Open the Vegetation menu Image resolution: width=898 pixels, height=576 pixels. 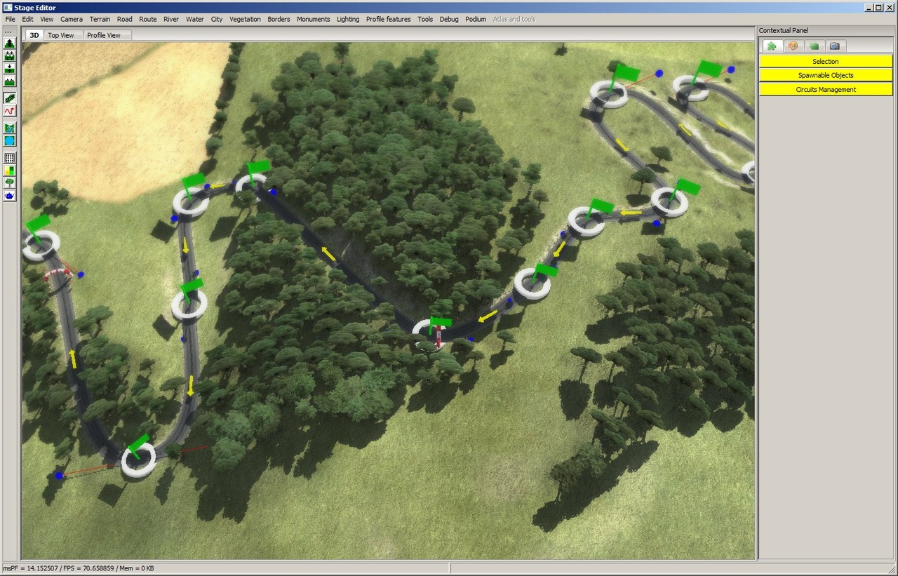[x=245, y=19]
